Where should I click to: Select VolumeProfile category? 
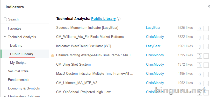click(x=18, y=71)
